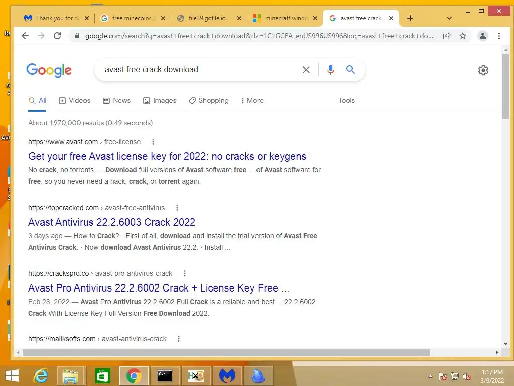Click the horizontal scrollbar thumb
This screenshot has height=386, width=514.
point(226,352)
